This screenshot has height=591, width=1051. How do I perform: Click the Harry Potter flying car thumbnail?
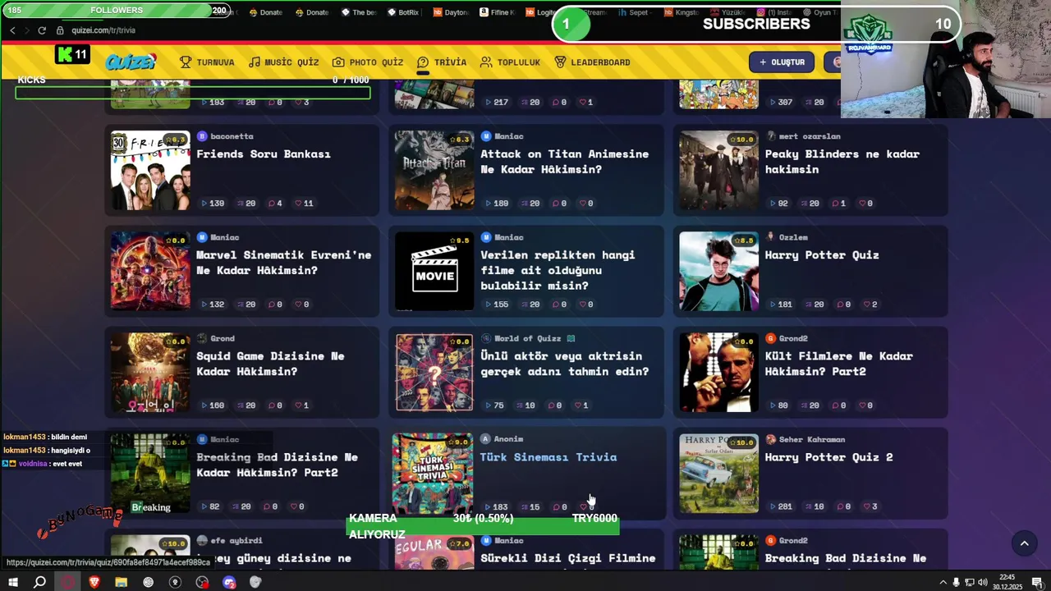(718, 474)
